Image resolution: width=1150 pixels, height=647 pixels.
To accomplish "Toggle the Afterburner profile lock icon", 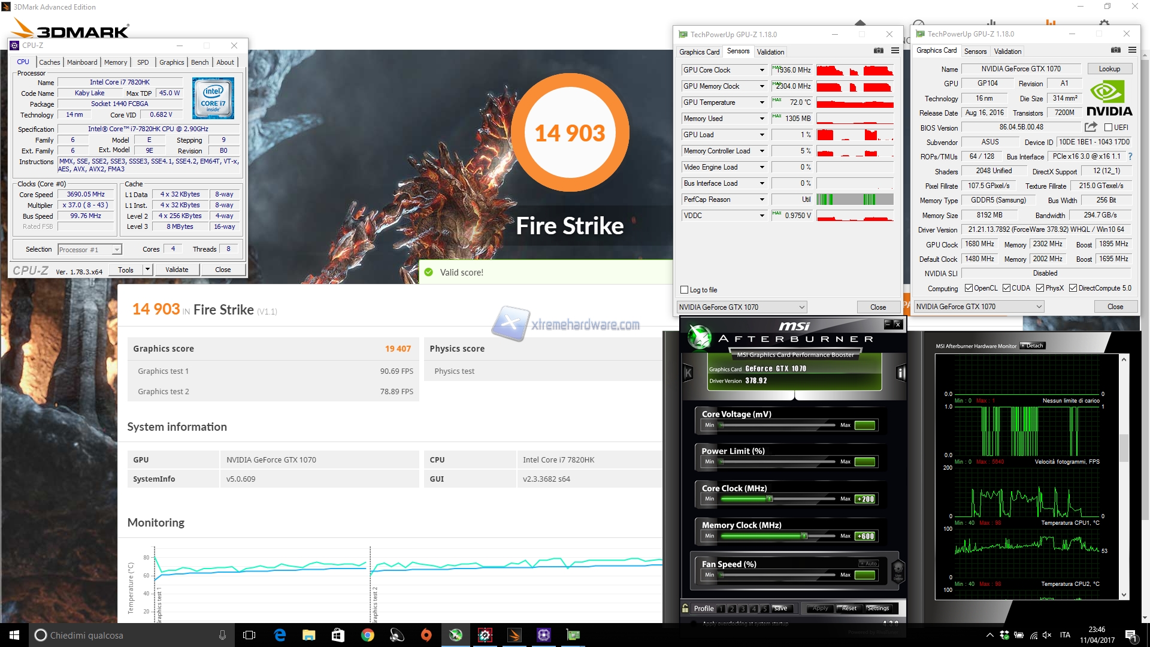I will pyautogui.click(x=685, y=608).
